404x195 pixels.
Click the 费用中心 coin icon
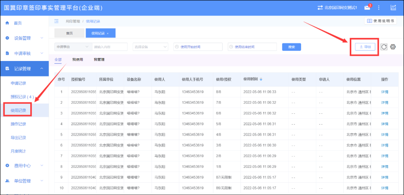7,165
